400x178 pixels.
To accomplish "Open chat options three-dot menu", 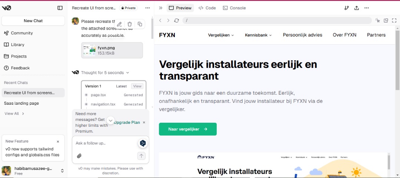I will 147,8.
